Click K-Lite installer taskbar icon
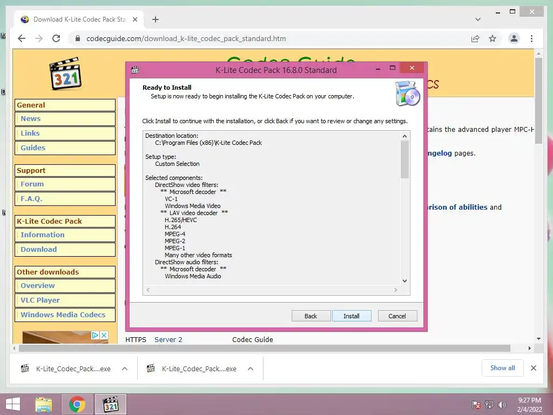Screen dimensions: 553x415 click(110, 404)
